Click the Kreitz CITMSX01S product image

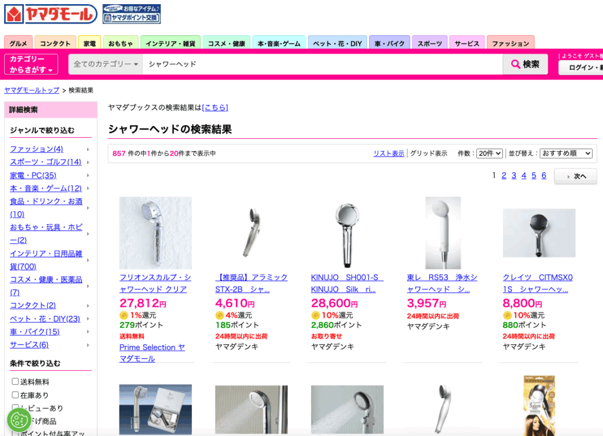(x=539, y=233)
